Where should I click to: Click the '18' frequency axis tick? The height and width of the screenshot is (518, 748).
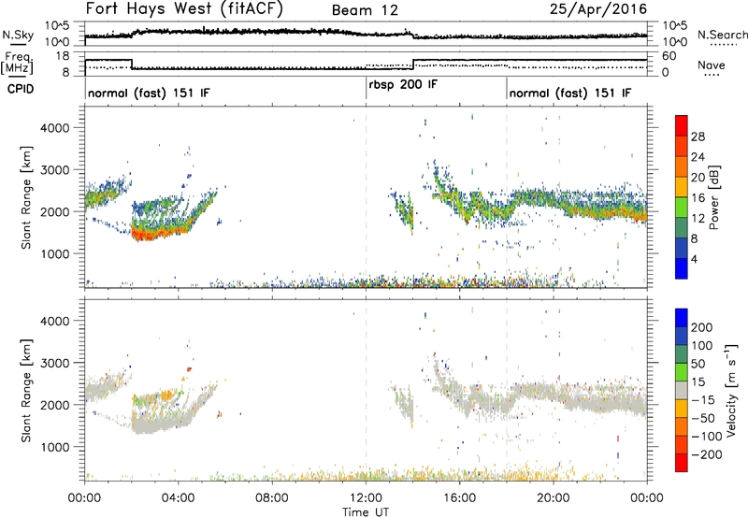pyautogui.click(x=63, y=56)
